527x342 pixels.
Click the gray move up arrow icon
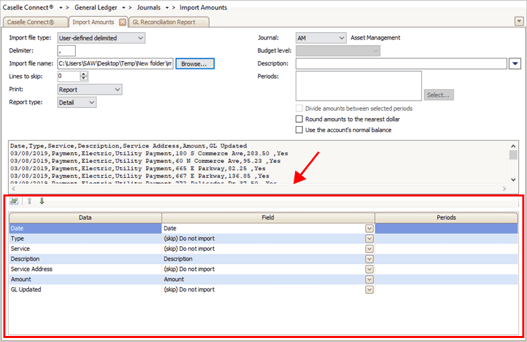pos(29,201)
